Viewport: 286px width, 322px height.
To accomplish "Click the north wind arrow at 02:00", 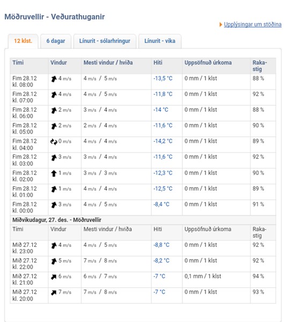I will pos(54,173).
